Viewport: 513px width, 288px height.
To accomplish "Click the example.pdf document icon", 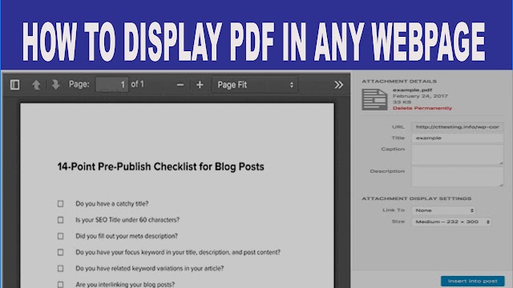I will coord(374,99).
